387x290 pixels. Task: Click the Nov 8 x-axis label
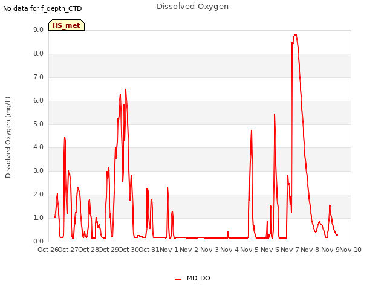310,250
